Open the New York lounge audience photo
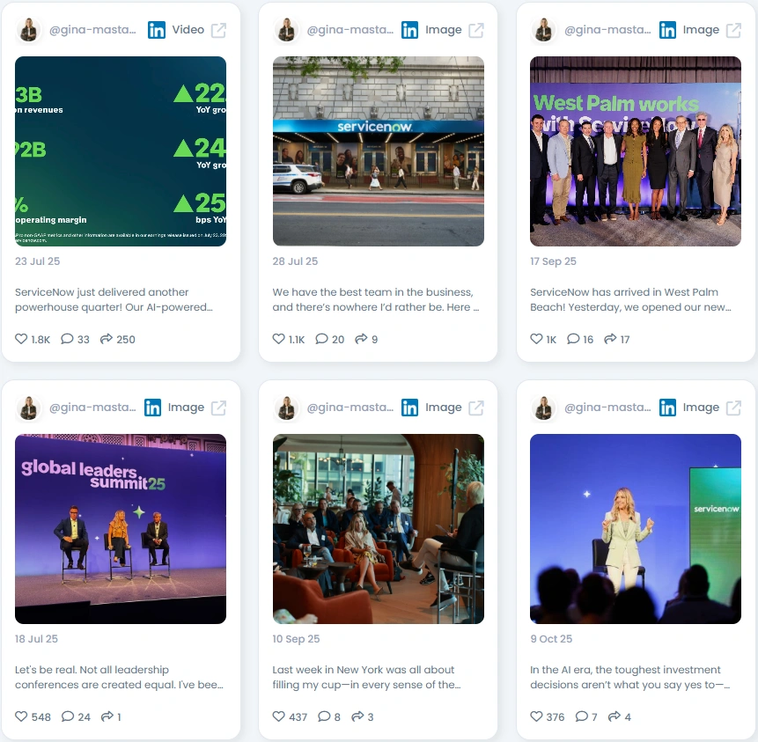758x742 pixels. 378,529
